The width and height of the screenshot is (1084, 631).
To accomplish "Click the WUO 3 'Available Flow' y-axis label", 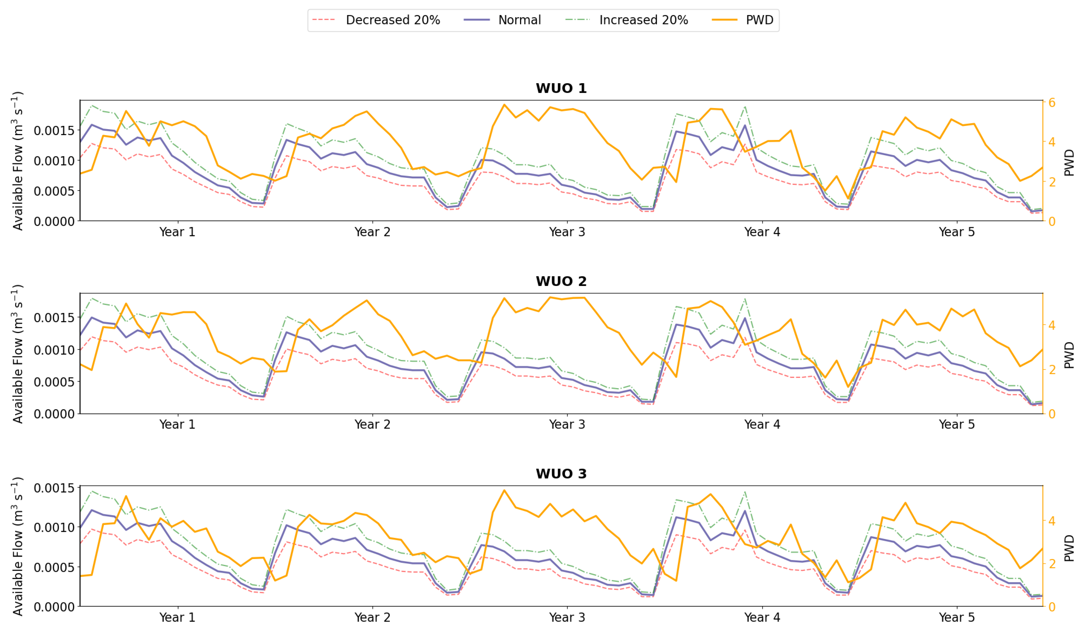I will 17,546.
